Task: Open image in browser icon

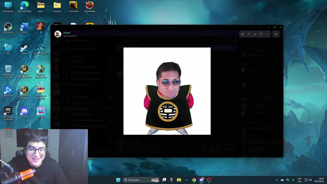Action: click(x=261, y=34)
